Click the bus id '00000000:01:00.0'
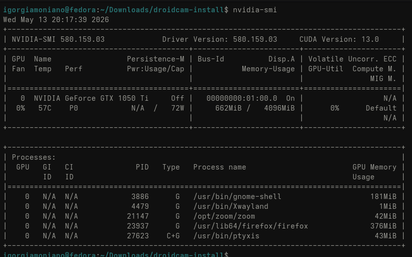This screenshot has width=412, height=257. coord(242,98)
